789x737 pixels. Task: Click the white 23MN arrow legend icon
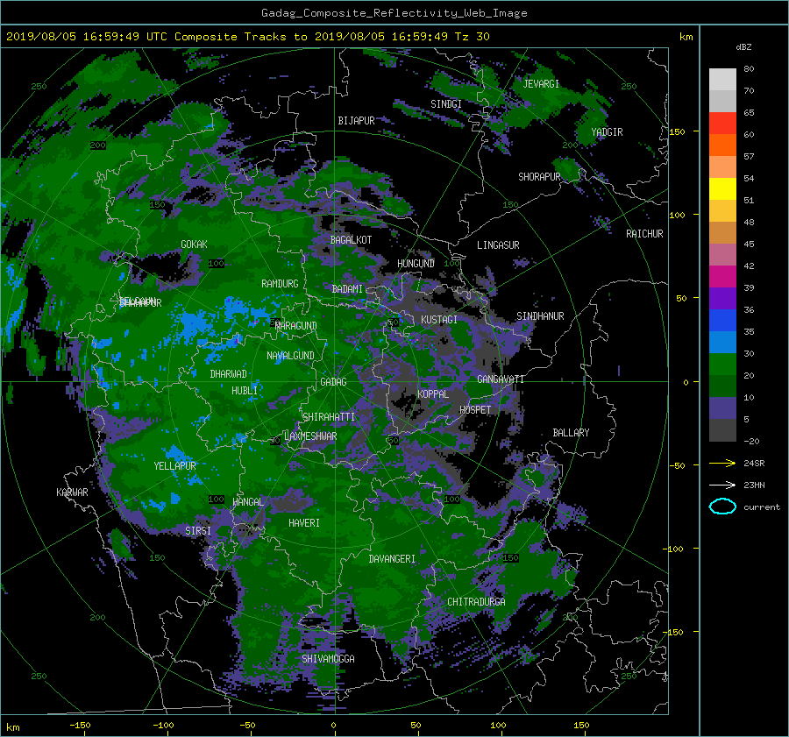(722, 485)
